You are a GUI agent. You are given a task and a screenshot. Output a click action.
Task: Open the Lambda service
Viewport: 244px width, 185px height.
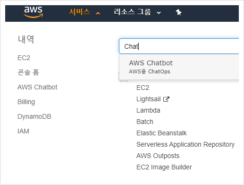coord(148,110)
